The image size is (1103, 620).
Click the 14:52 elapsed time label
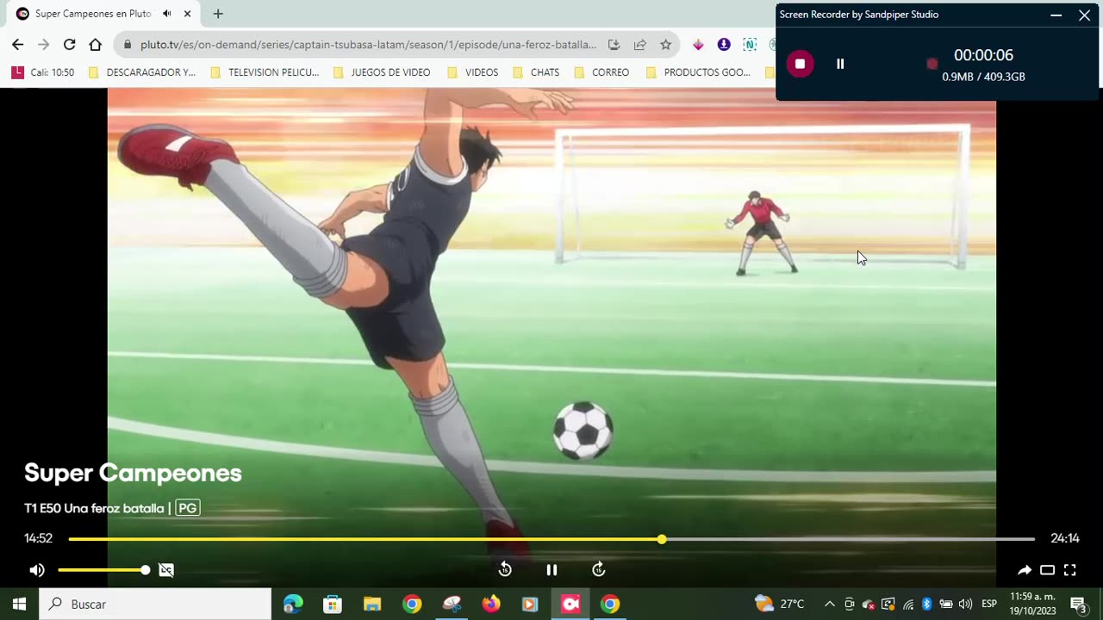[x=39, y=538]
